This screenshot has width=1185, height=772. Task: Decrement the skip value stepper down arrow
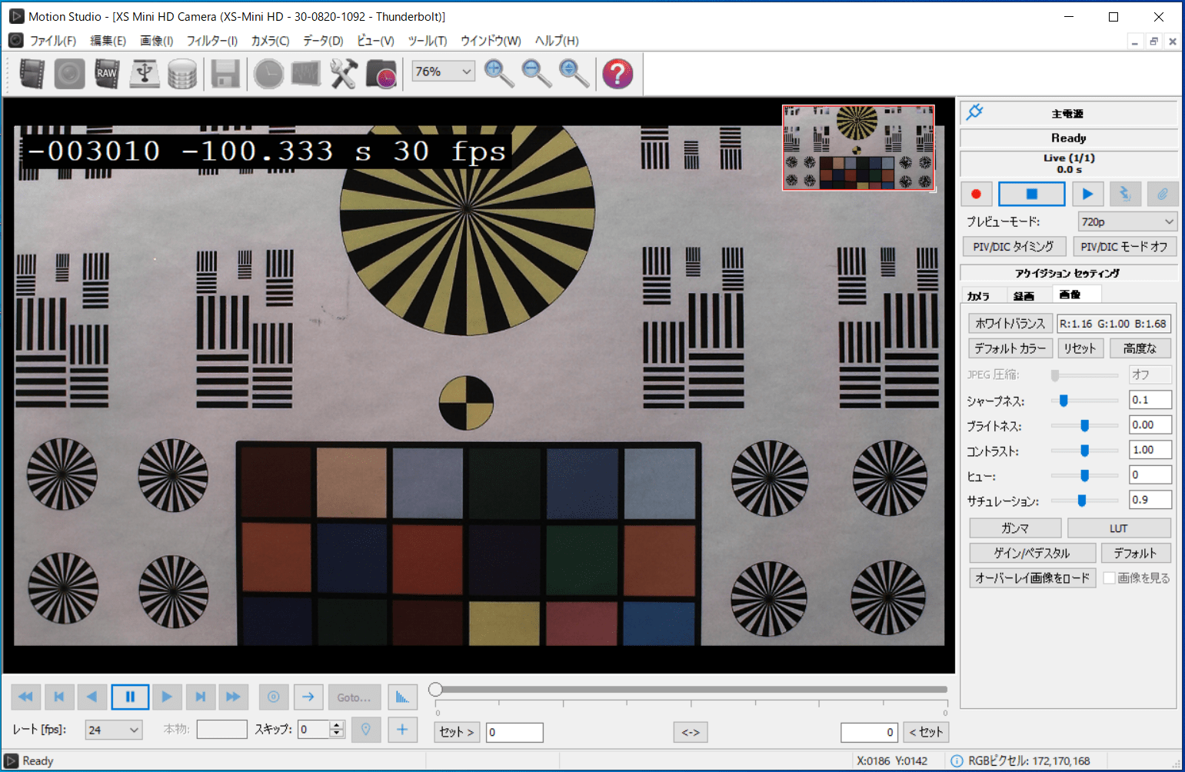[337, 734]
